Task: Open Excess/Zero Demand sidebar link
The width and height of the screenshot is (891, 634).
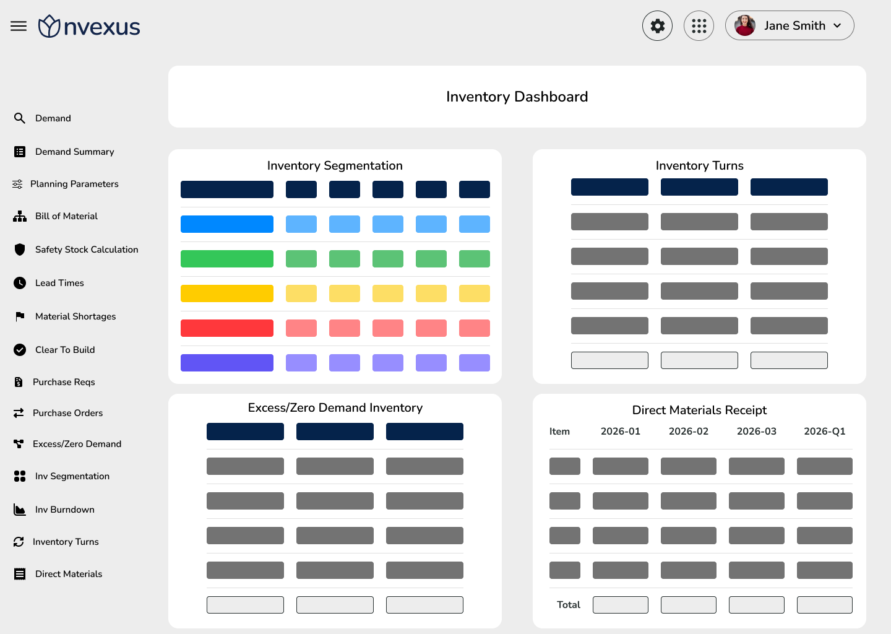Action: pos(77,444)
